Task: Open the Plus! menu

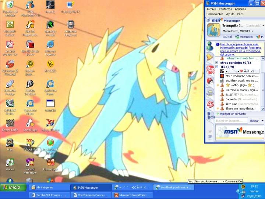Action: 240,14
